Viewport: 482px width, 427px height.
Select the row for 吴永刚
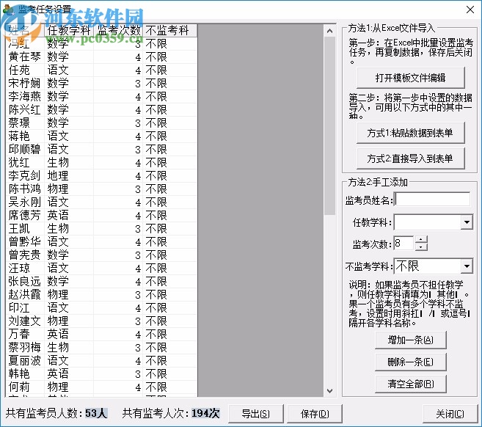[101, 202]
